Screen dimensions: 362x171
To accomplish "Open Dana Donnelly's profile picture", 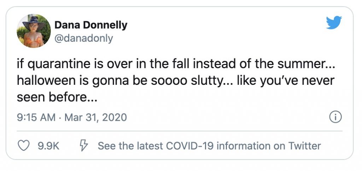I will [34, 31].
